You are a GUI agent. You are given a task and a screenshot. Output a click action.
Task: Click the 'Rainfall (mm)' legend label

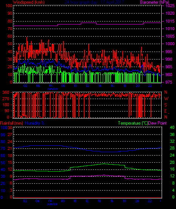[11, 123]
